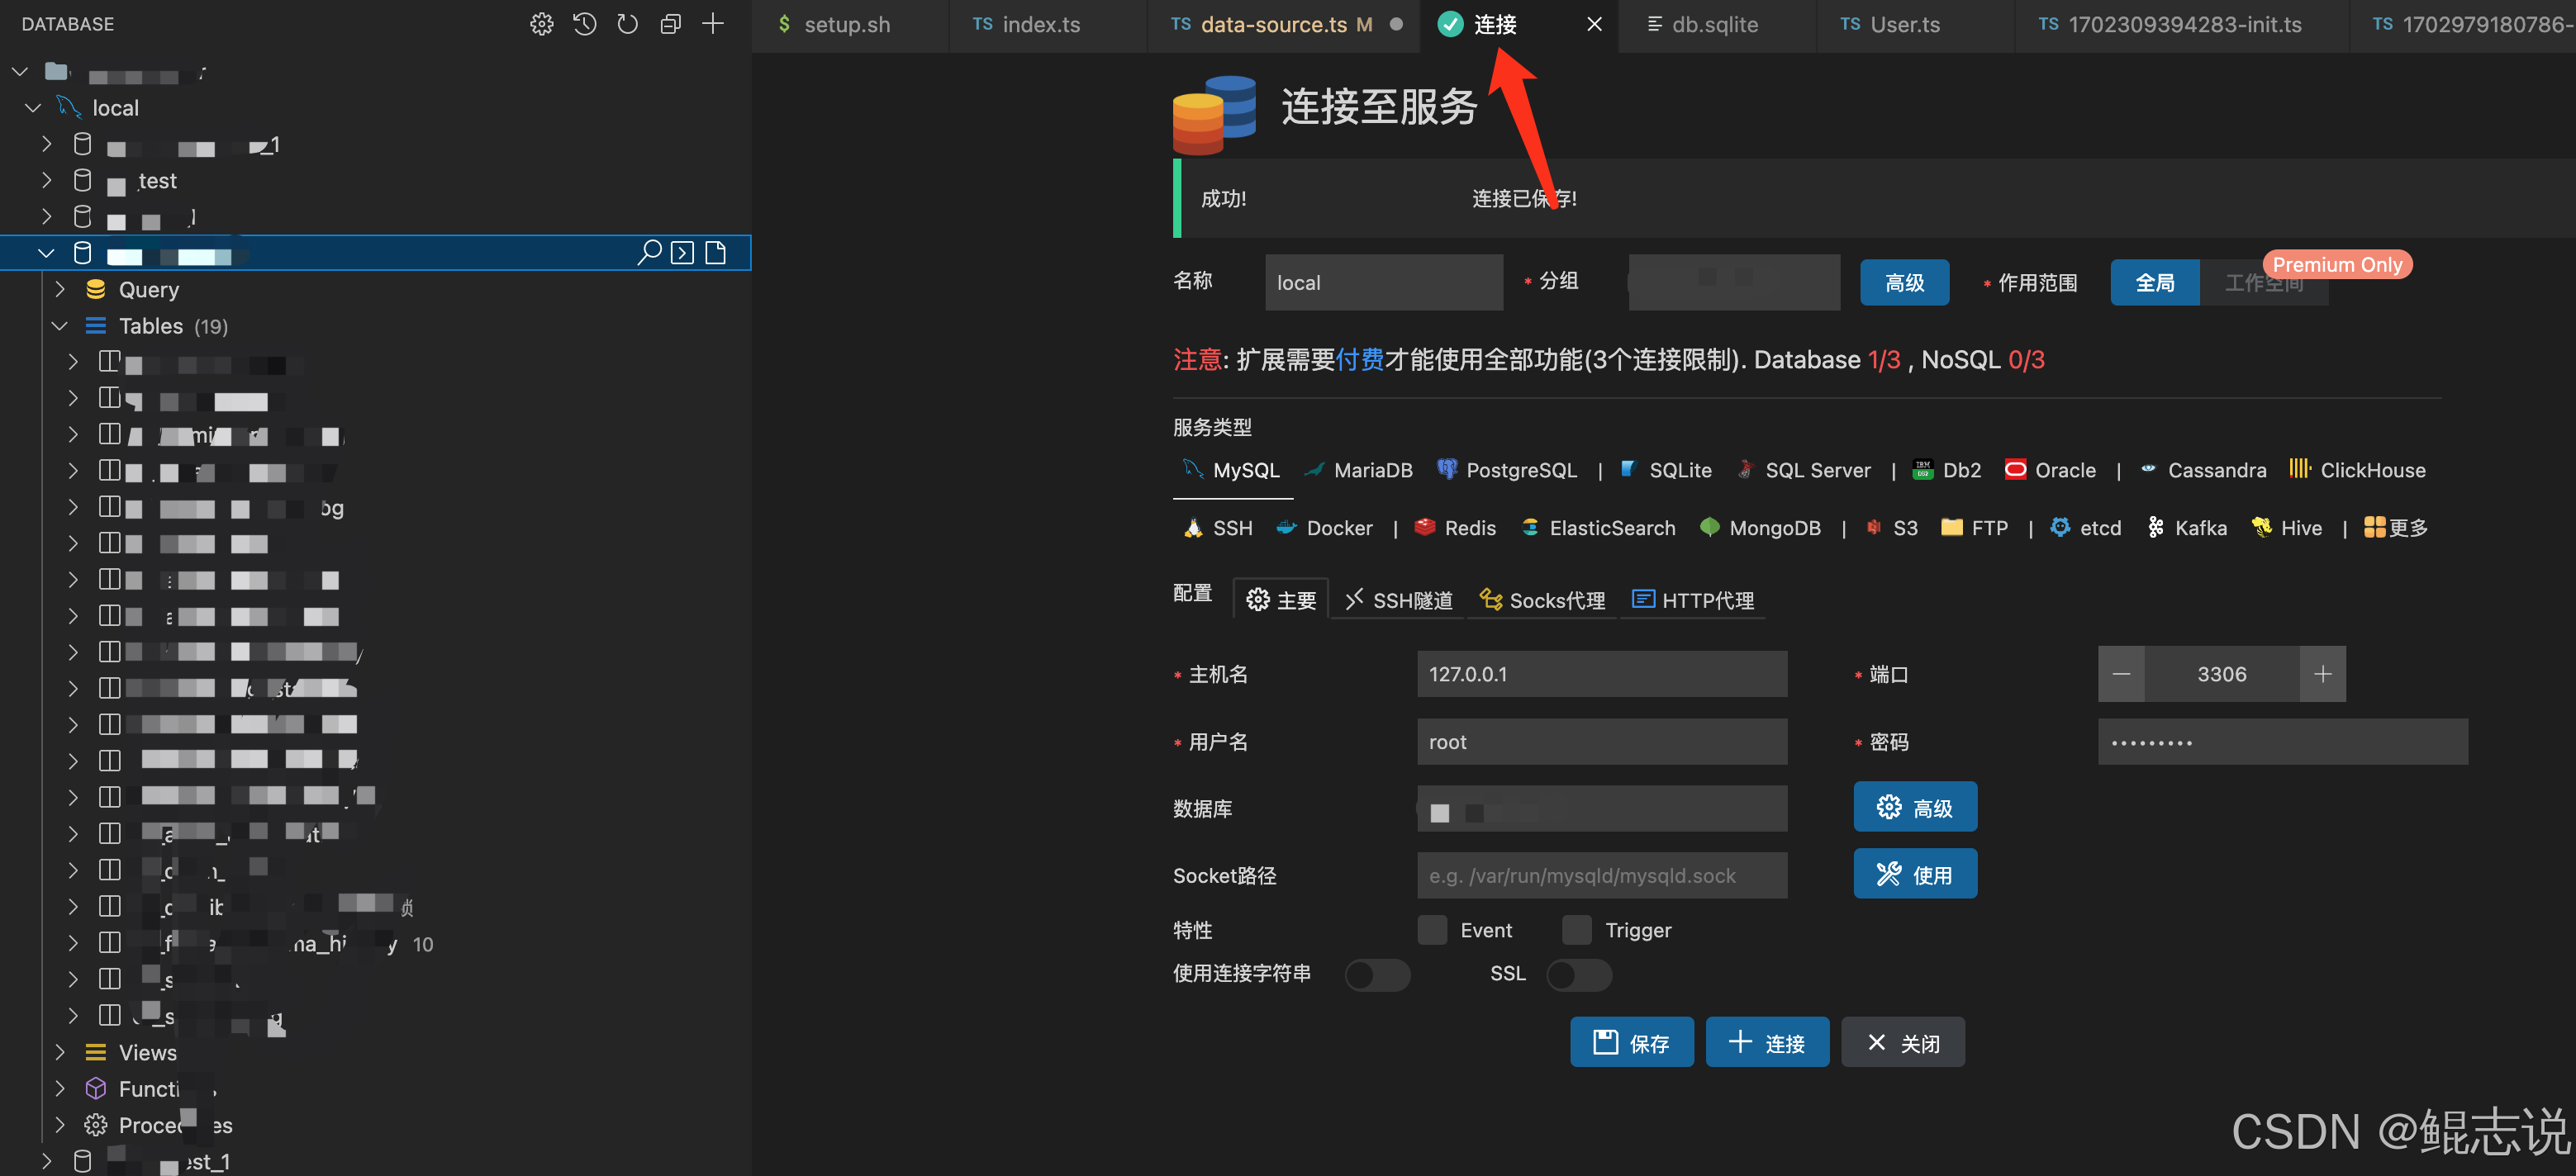Screen dimensions: 2576x1176
Task: Select the Docker connection type
Action: click(x=1324, y=528)
